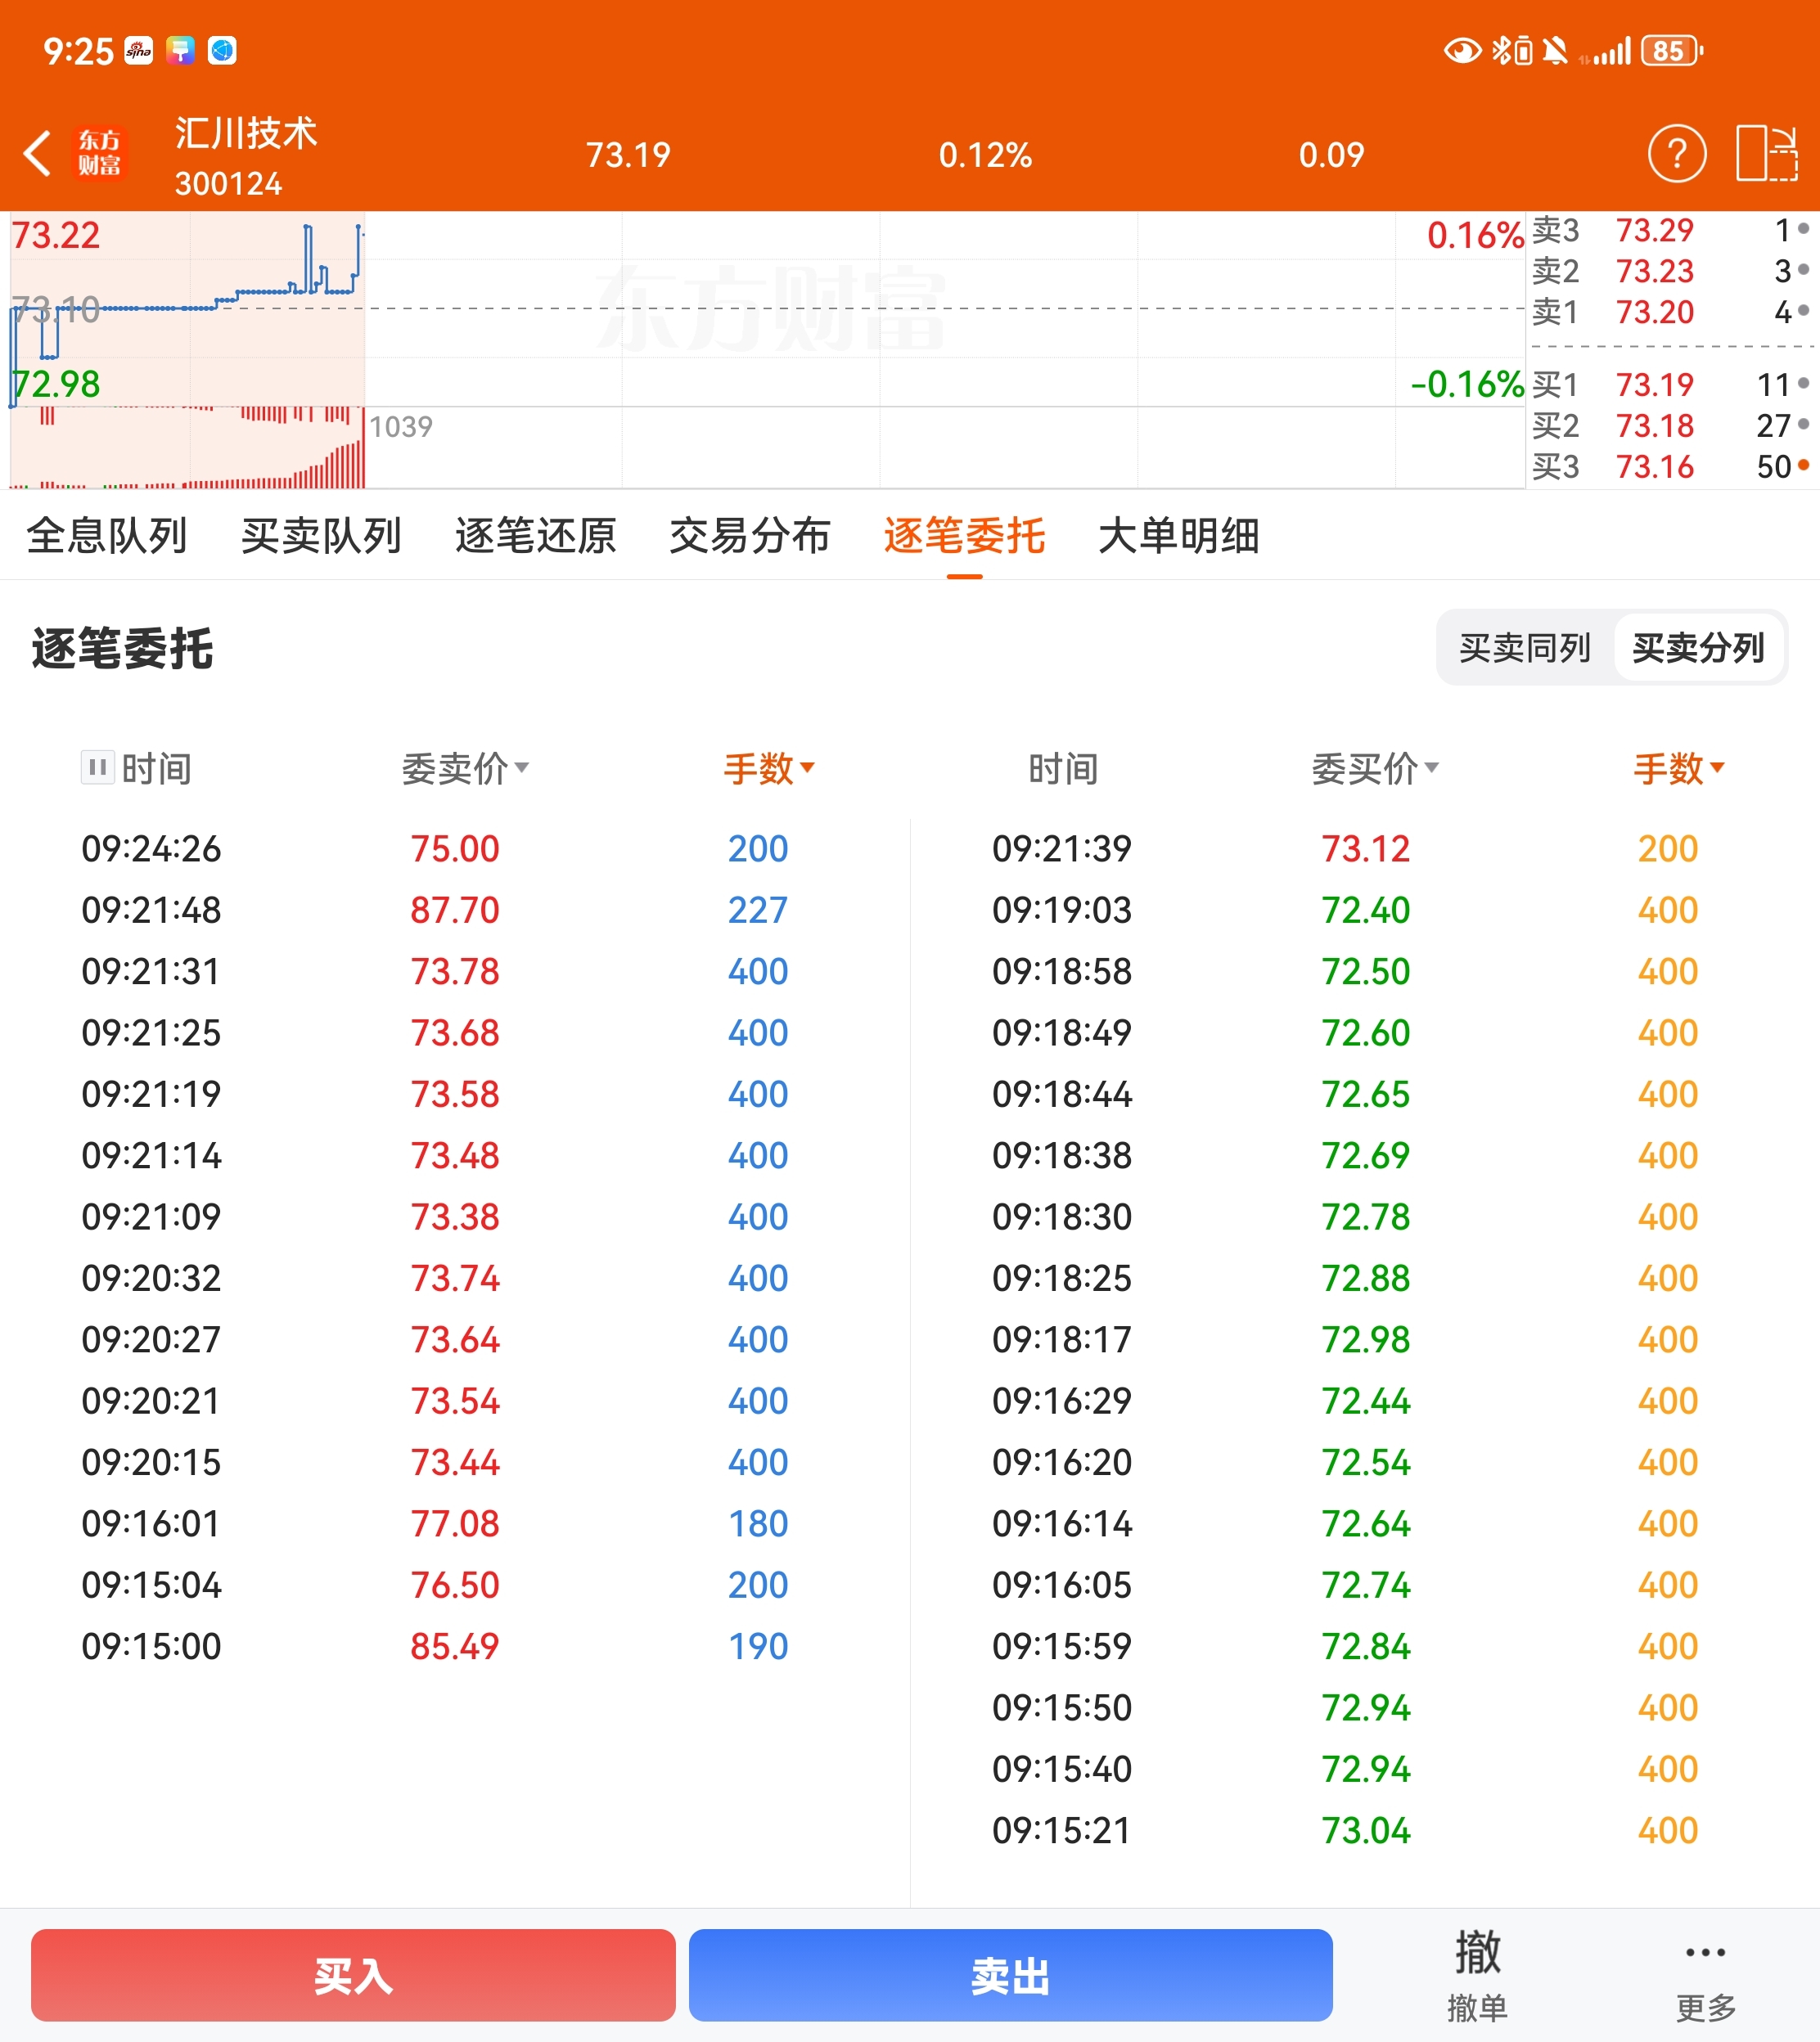Sort by 委买价 dropdown arrow
The image size is (1820, 2042).
[1431, 767]
